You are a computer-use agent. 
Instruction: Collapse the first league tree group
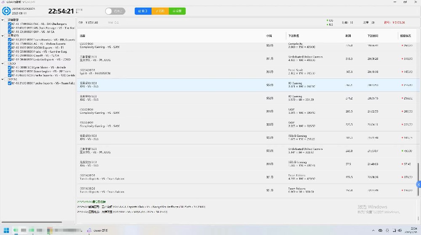click(3, 20)
